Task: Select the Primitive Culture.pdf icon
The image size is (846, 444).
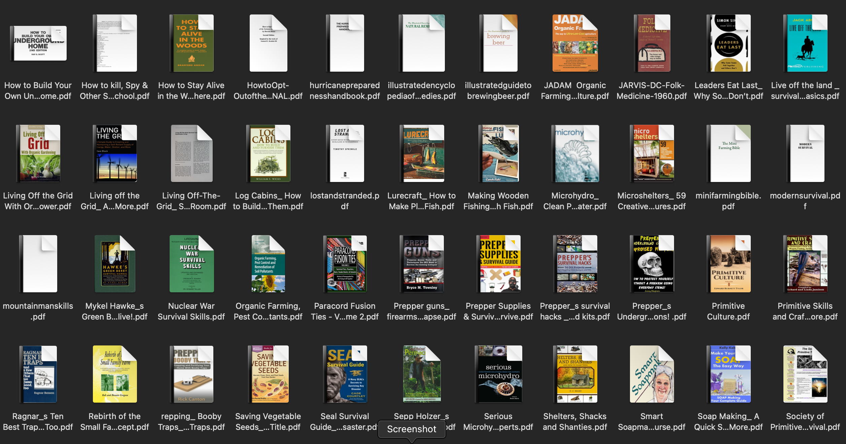Action: (x=729, y=264)
